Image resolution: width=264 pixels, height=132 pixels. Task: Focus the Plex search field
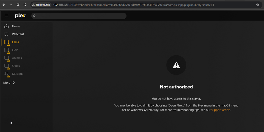click(x=79, y=16)
